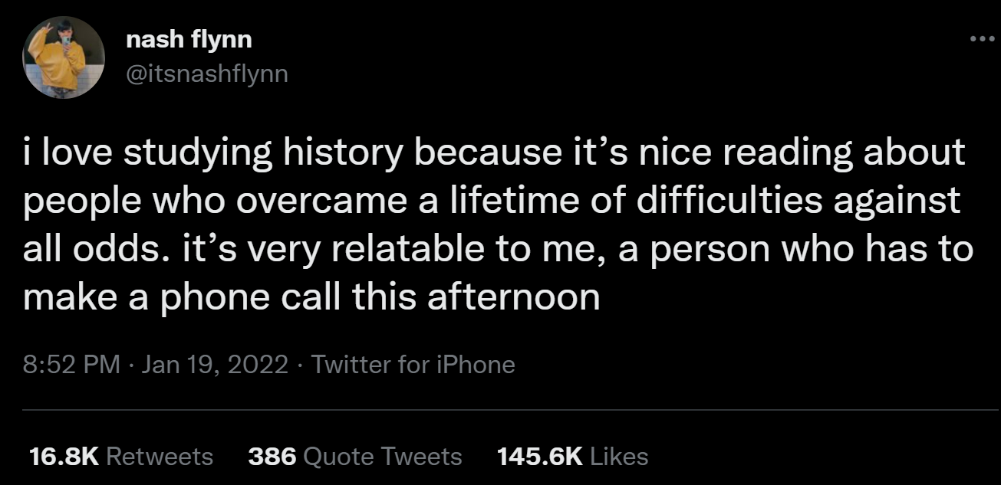Click the 8:52 PM timestamp
The width and height of the screenshot is (1001, 485).
71,365
